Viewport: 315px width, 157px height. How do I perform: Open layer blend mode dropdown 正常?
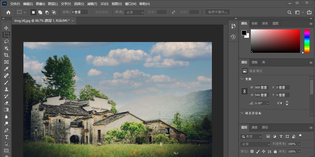coord(255,144)
